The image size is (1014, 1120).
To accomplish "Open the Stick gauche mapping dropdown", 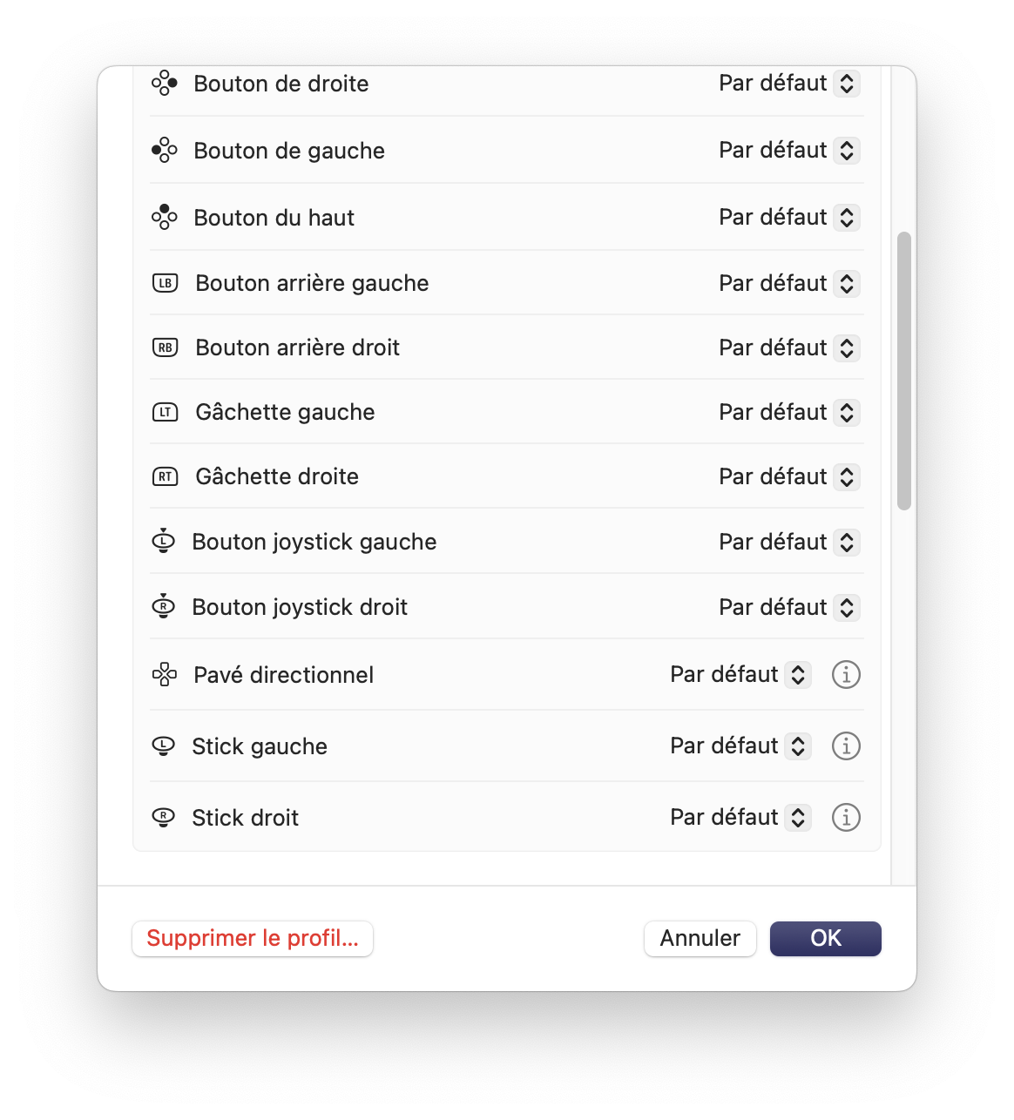I will pos(740,746).
